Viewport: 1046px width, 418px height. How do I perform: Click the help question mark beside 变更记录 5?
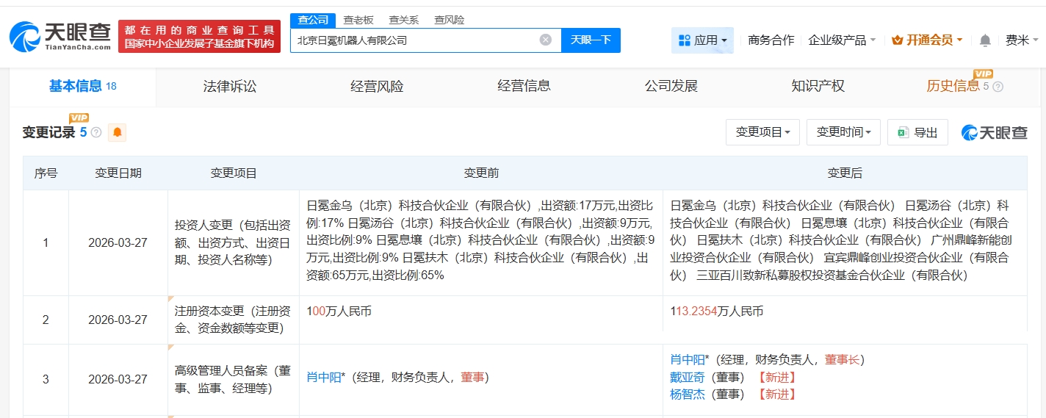[96, 133]
